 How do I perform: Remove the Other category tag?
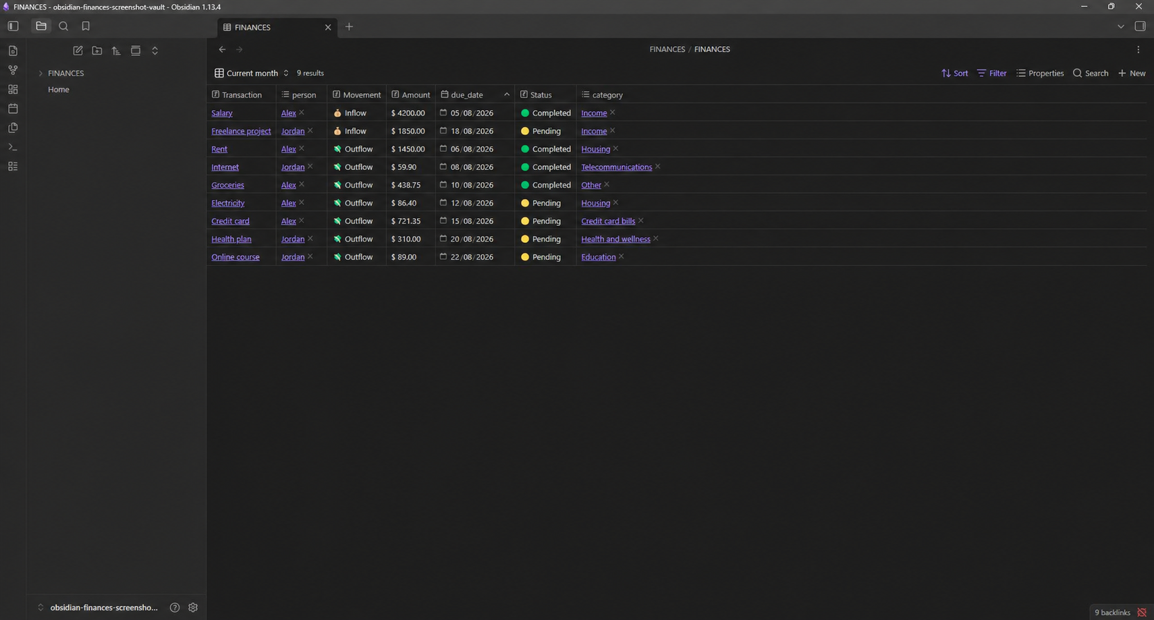pyautogui.click(x=607, y=184)
